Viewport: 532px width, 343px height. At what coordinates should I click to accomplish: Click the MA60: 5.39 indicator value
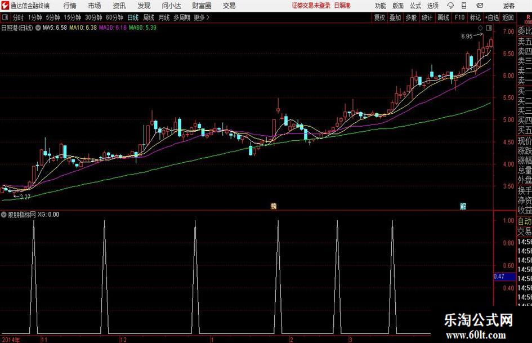click(x=142, y=28)
